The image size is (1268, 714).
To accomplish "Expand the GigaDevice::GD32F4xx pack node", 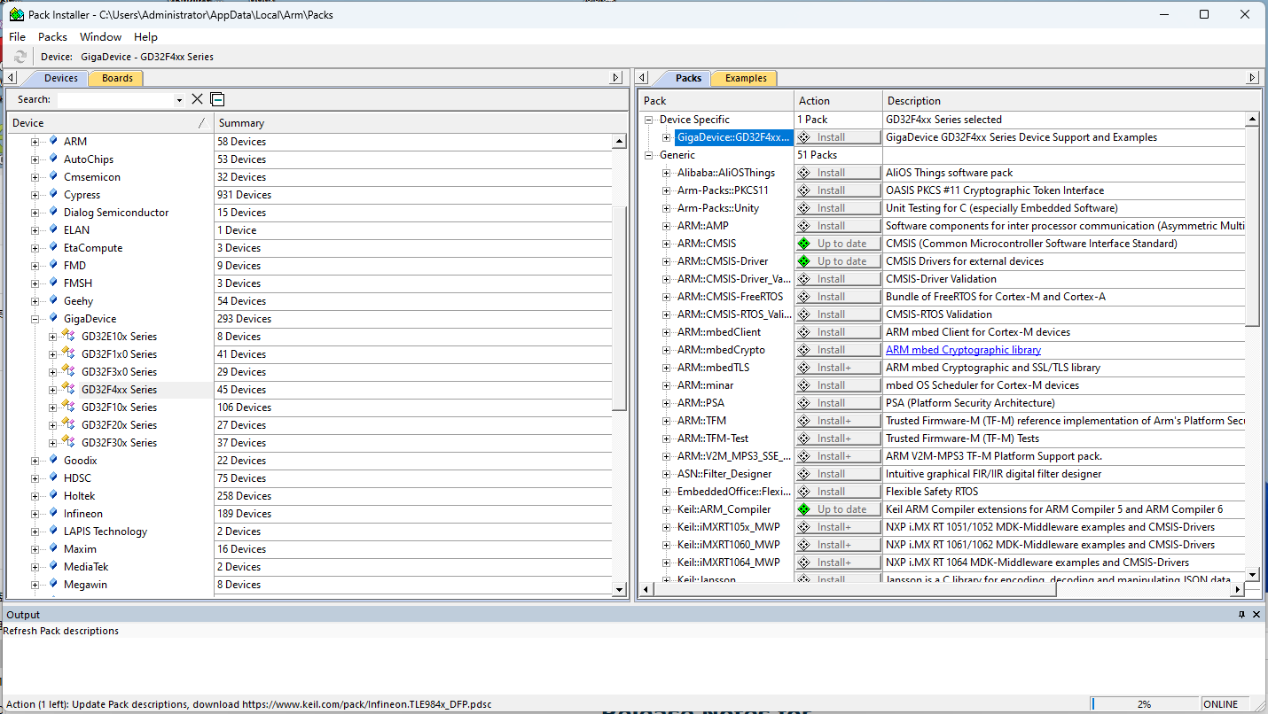I will tap(667, 137).
